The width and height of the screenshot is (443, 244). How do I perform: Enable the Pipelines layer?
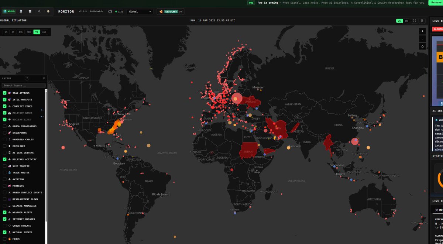pos(4,146)
